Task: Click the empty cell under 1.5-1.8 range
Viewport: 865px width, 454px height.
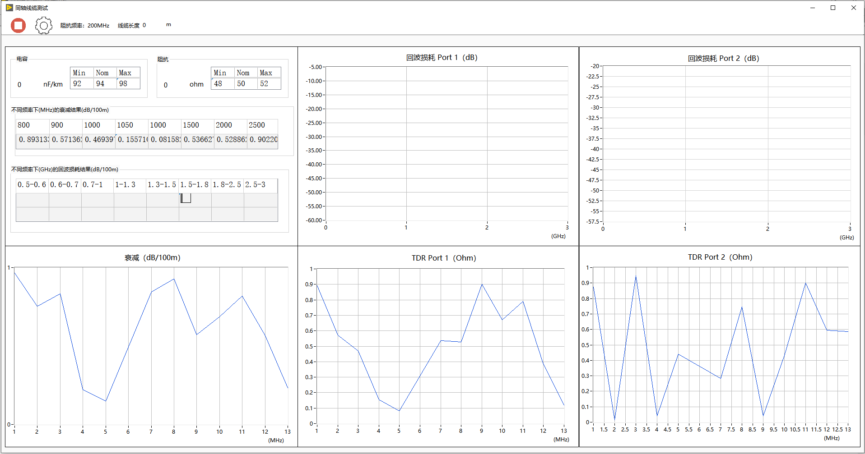Action: click(x=195, y=200)
